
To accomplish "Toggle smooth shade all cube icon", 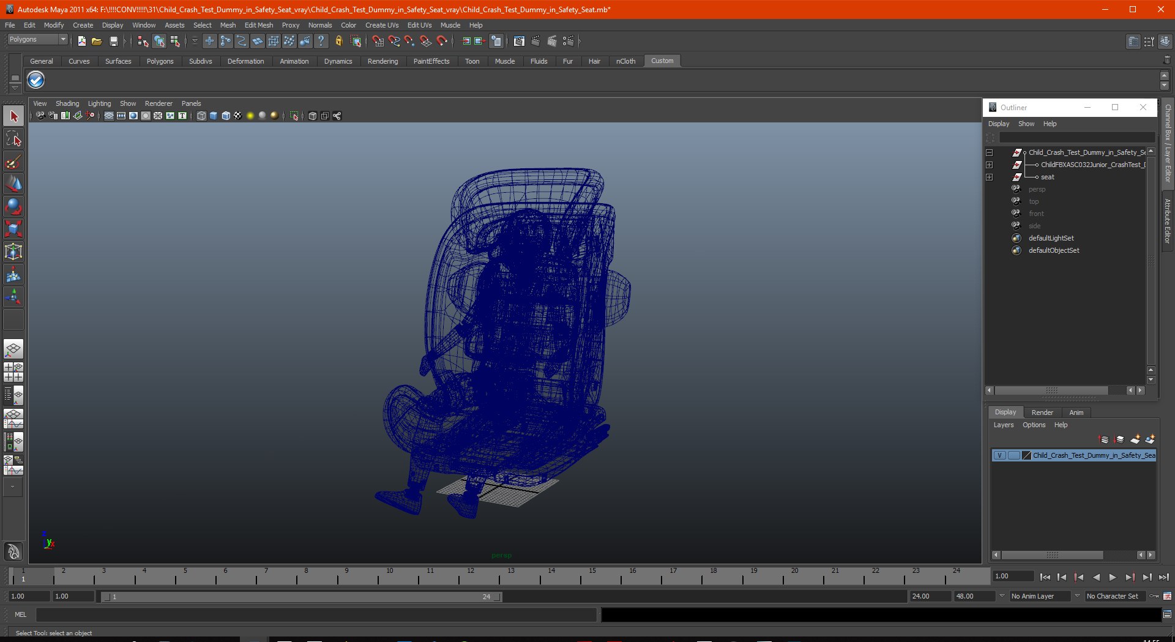I will [x=214, y=116].
